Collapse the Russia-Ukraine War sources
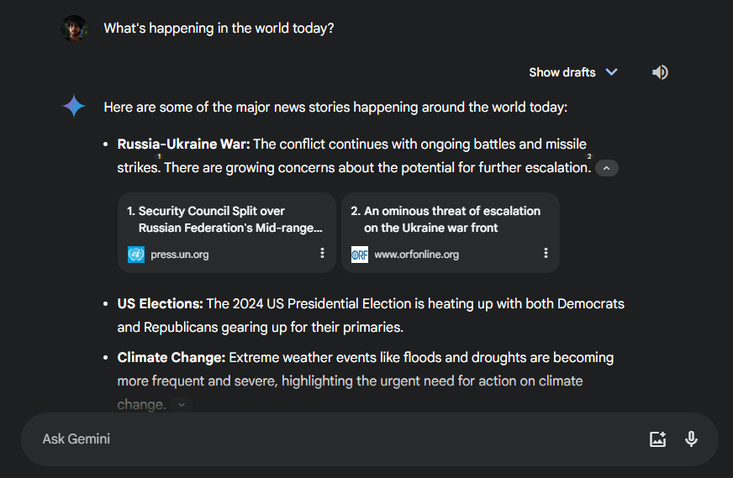The height and width of the screenshot is (478, 733). point(607,168)
